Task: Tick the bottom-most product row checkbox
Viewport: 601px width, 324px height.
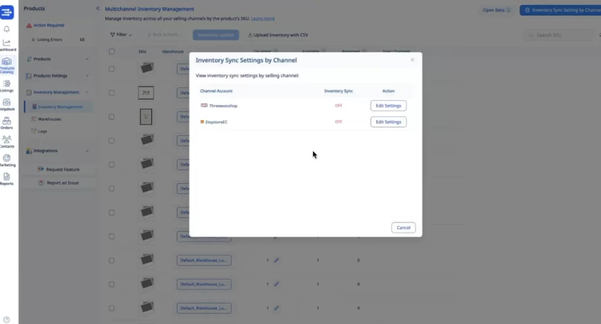Action: click(112, 308)
